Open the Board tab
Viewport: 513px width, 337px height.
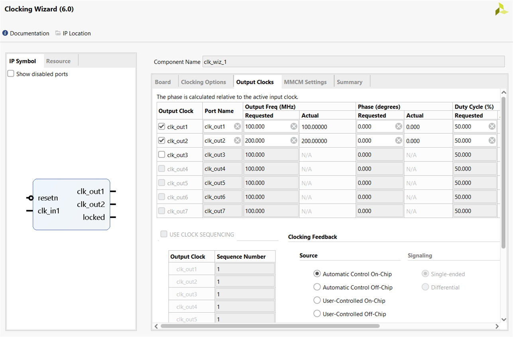tap(163, 82)
